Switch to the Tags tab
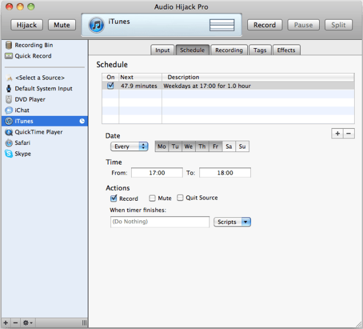This screenshot has width=363, height=329. click(x=260, y=50)
